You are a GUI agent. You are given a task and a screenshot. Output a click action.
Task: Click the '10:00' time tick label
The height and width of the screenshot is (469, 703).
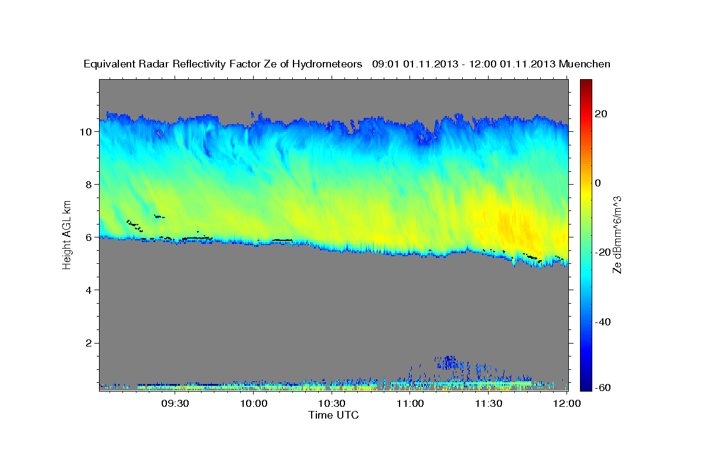(254, 404)
